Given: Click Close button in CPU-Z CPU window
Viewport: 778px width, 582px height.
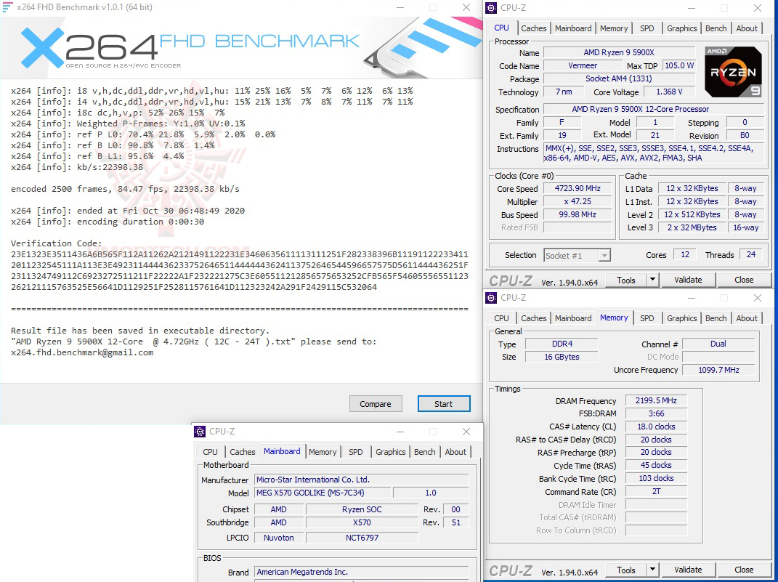Looking at the screenshot, I should (x=744, y=280).
